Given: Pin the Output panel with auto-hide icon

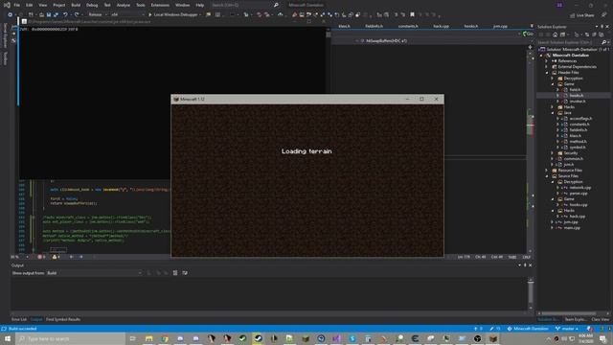Looking at the screenshot, I should point(525,265).
